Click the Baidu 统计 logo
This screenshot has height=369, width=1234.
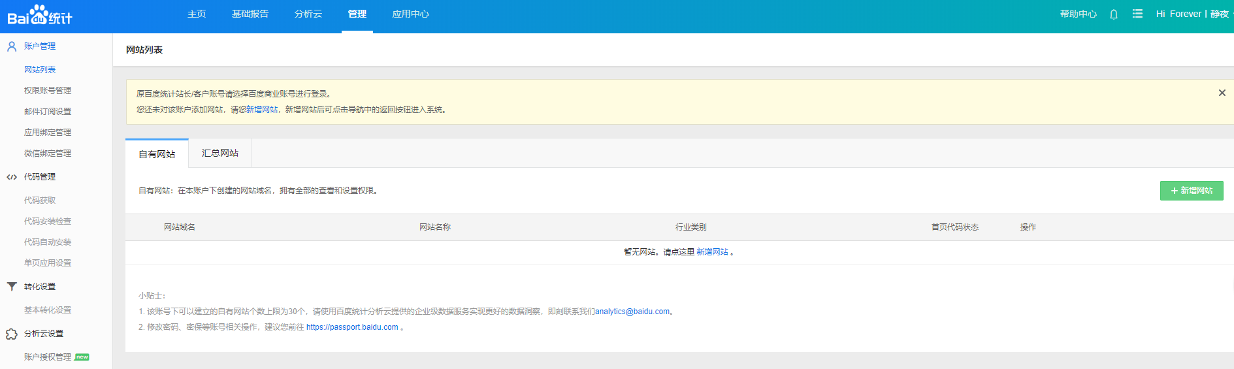pos(40,15)
